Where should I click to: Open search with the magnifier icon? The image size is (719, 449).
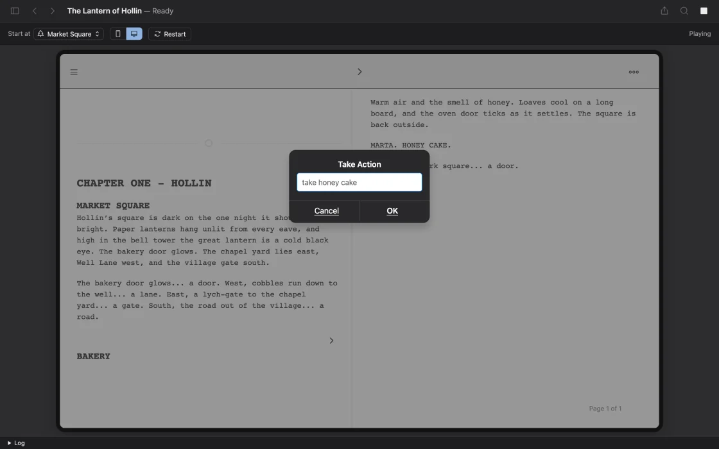point(684,10)
